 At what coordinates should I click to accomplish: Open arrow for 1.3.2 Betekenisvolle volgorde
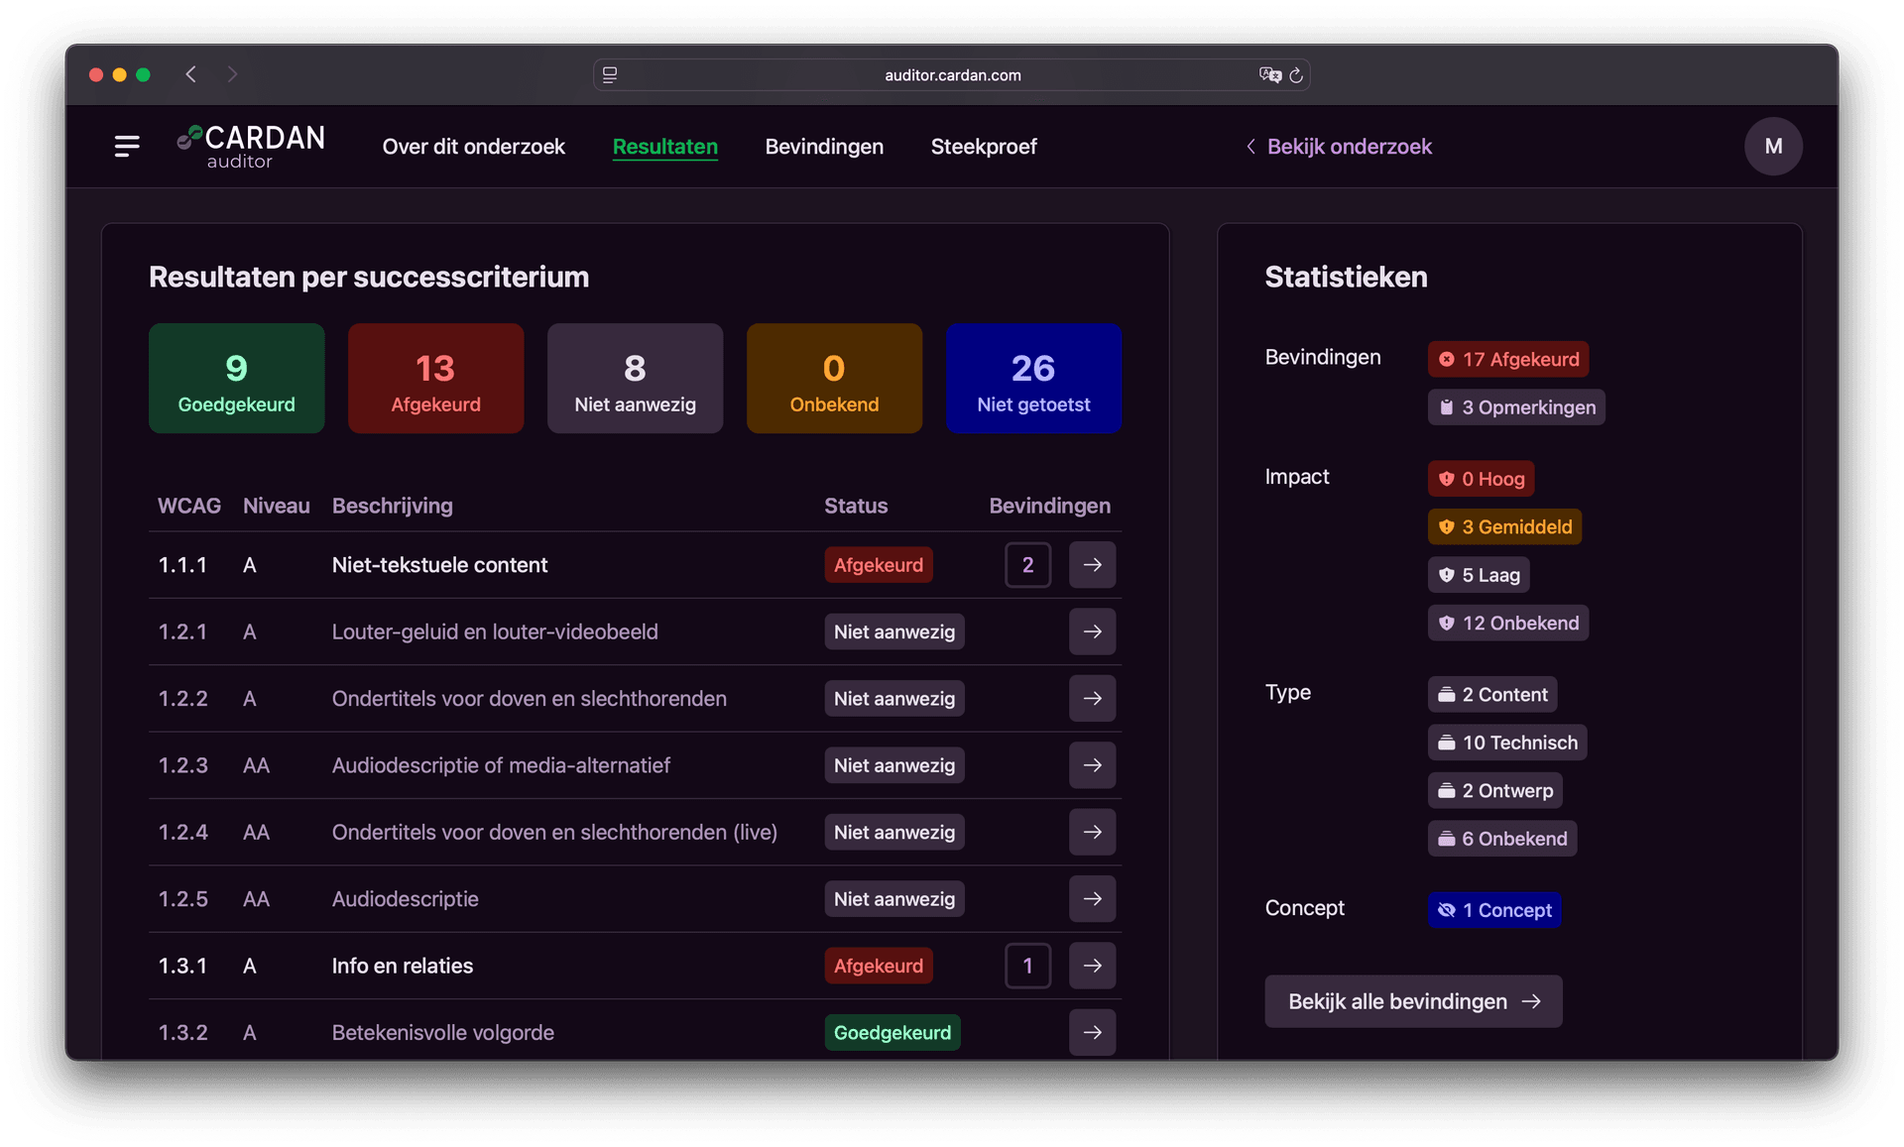(1092, 1033)
